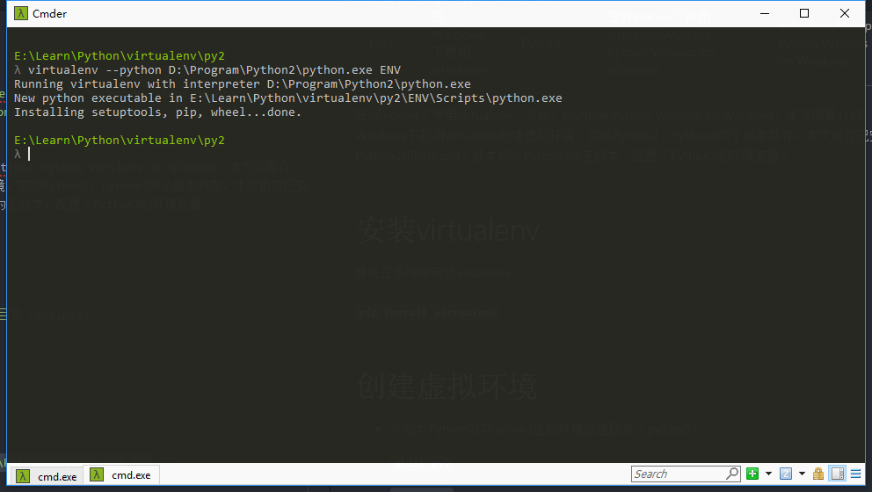Toggle the alternative buffer scroll icon
The width and height of the screenshot is (872, 492).
click(838, 474)
